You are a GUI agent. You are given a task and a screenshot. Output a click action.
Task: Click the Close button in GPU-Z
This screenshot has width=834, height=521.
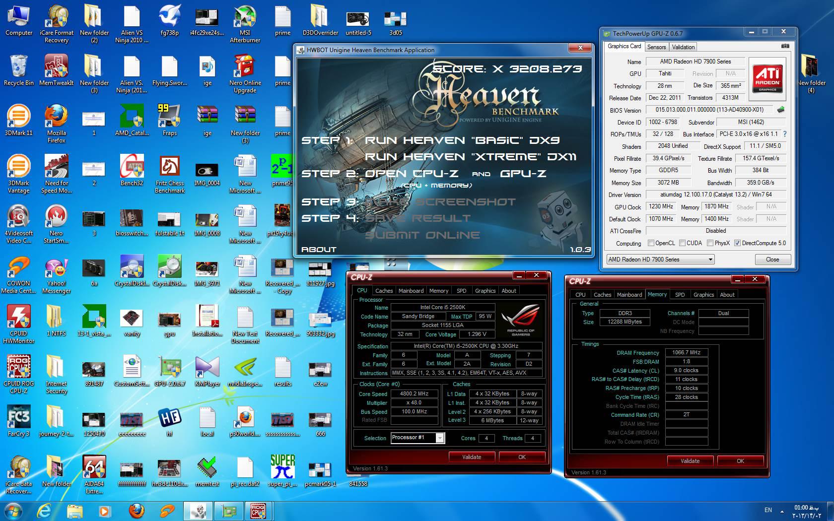[772, 260]
